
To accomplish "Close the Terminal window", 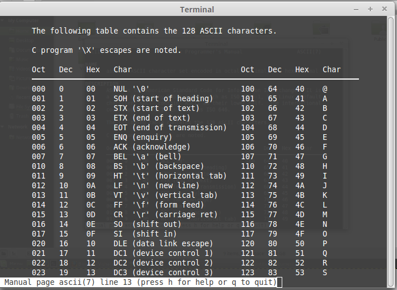I will pos(385,9).
